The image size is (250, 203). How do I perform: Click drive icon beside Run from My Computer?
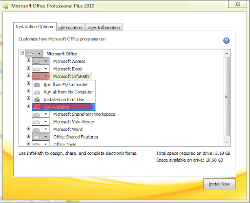pyautogui.click(x=37, y=85)
